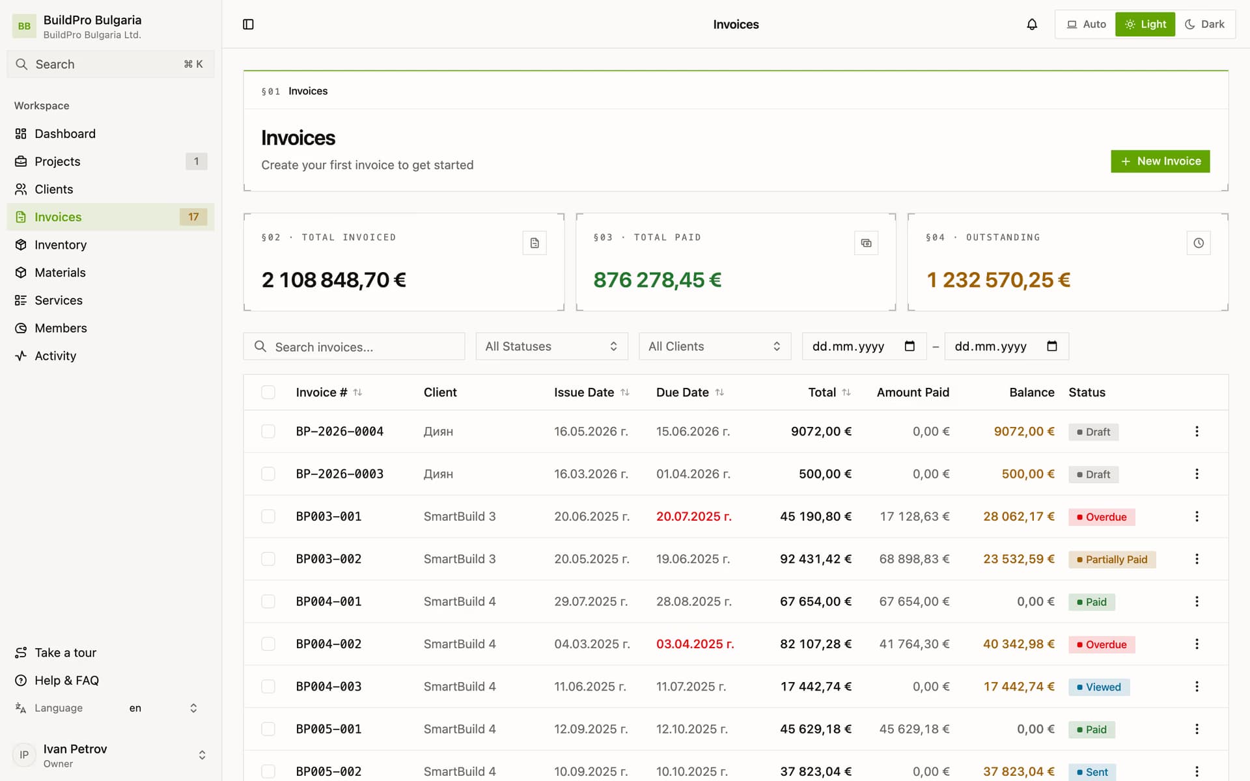Open row actions for BP004-002

pos(1197,644)
